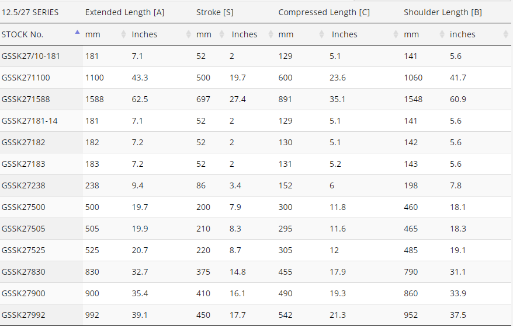Sort by STOCK No. column arrow
Image resolution: width=513 pixels, height=326 pixels.
point(77,32)
